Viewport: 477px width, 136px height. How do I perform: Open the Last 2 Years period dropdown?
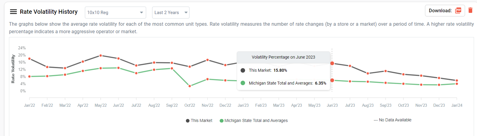point(171,13)
